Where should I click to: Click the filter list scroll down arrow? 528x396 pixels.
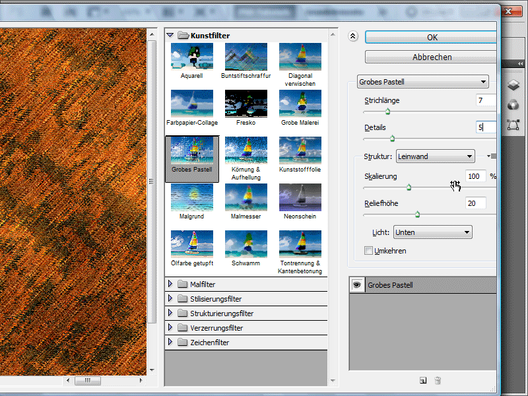[x=333, y=381]
